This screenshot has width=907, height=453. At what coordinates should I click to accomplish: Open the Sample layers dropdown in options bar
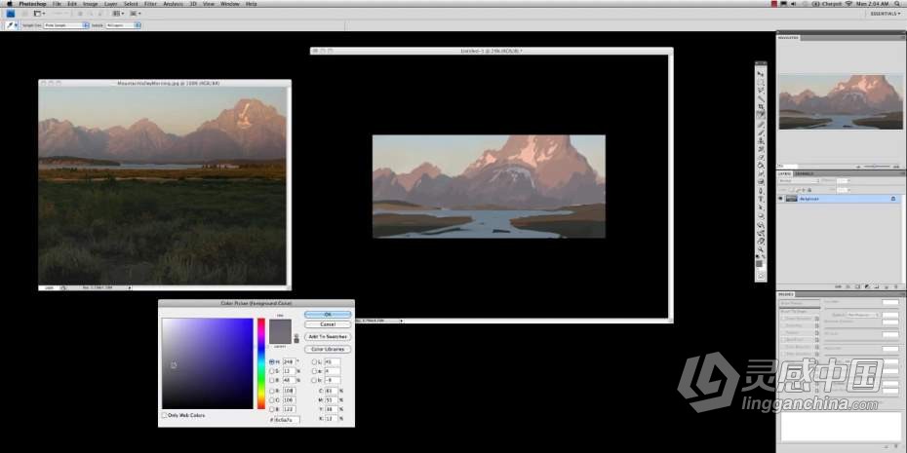click(x=117, y=24)
